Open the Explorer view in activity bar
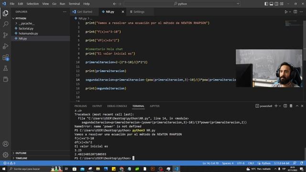 (x=5, y=13)
